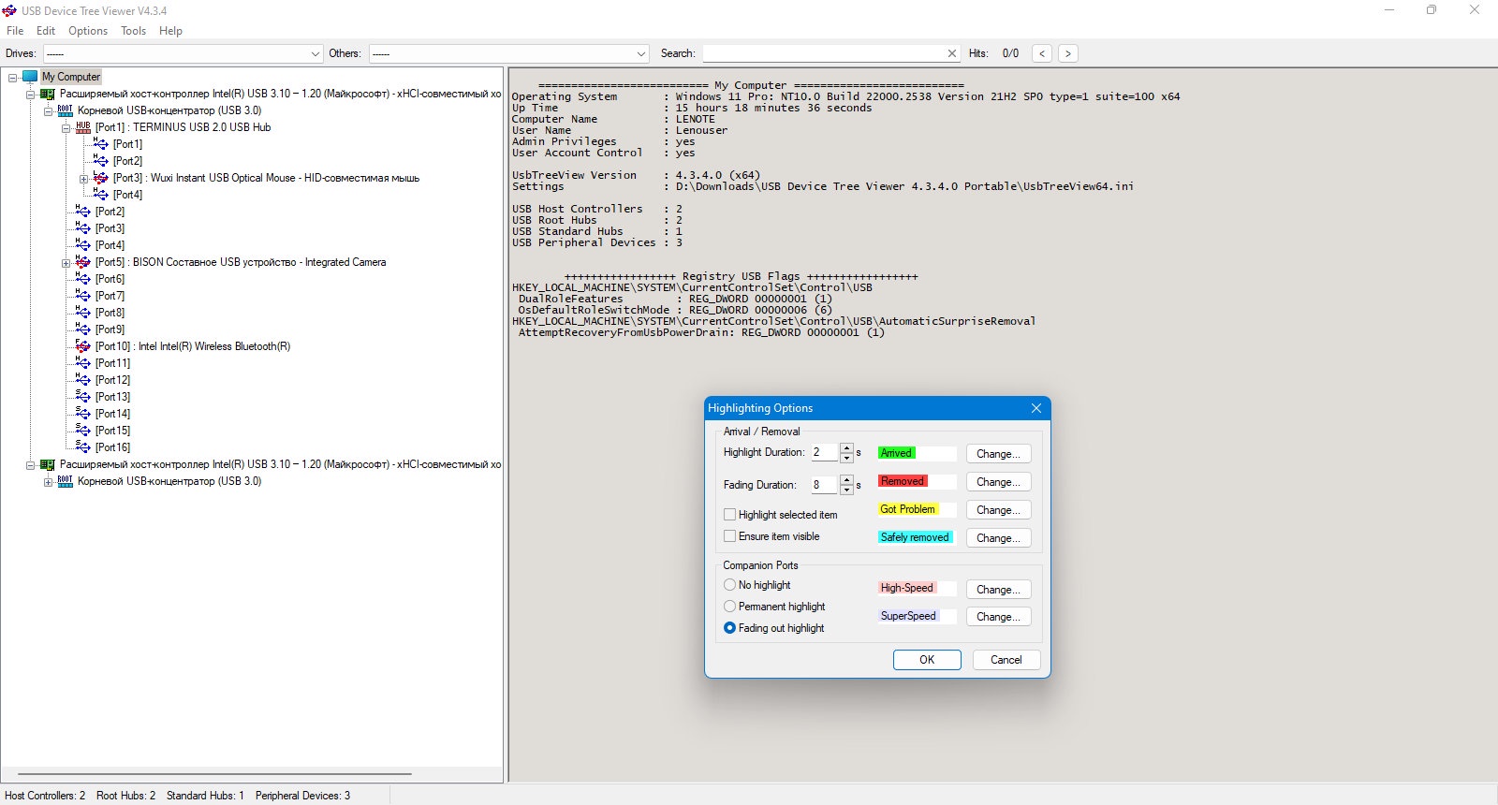Open the Options menu
Image resolution: width=1498 pixels, height=805 pixels.
pyautogui.click(x=88, y=31)
